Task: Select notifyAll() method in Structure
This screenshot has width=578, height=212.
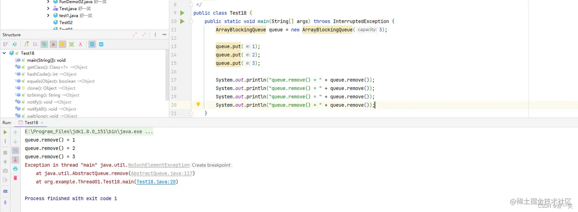Action: click(52, 109)
